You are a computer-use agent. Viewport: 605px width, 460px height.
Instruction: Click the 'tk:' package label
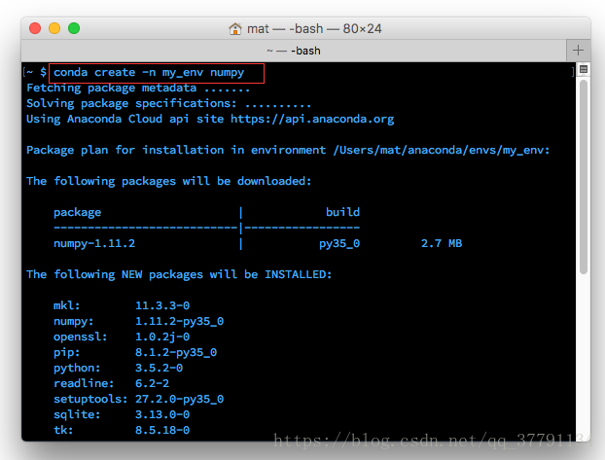63,430
